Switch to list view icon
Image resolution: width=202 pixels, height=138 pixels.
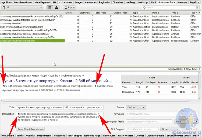click(x=50, y=8)
